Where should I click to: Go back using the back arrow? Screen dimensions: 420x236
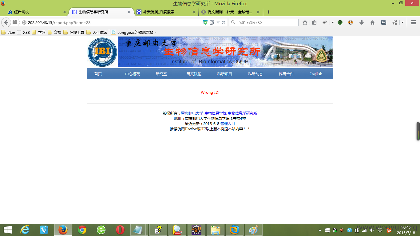6,22
